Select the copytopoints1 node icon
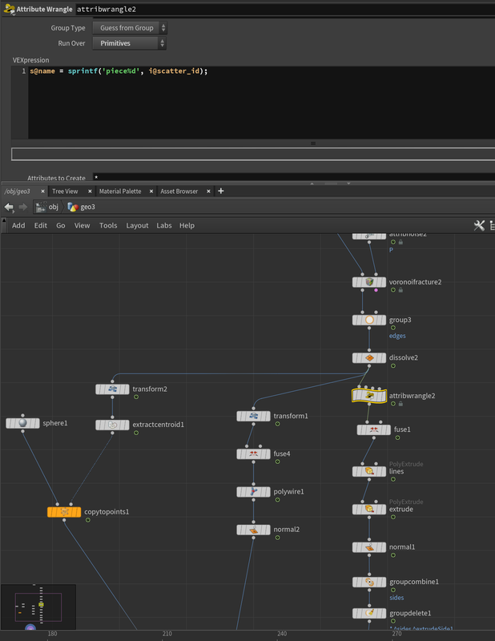The width and height of the screenshot is (495, 641). [x=64, y=512]
